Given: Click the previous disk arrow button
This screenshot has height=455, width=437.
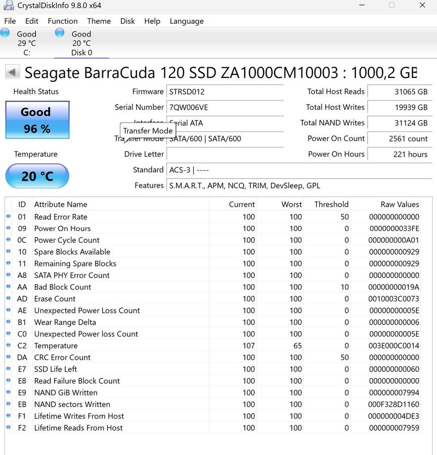Looking at the screenshot, I should (x=13, y=72).
